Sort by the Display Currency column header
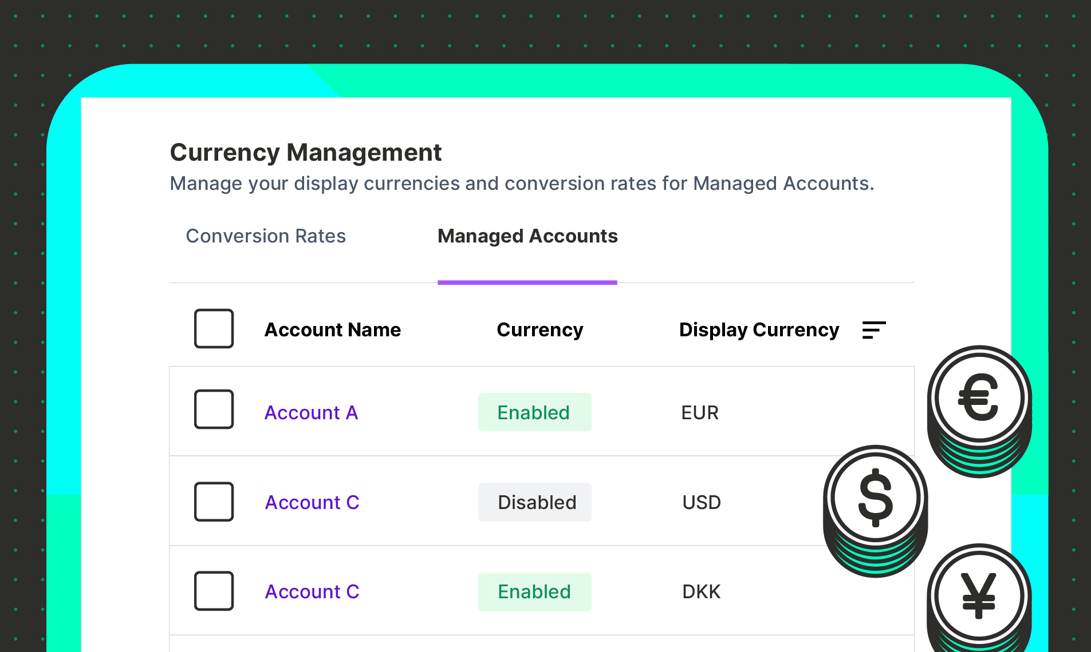 coord(759,329)
